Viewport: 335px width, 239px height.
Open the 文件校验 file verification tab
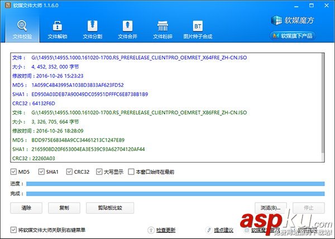pos(22,30)
